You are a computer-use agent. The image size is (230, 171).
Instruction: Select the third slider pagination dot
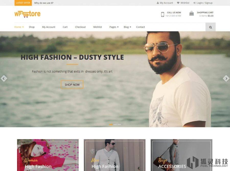pyautogui.click(x=119, y=125)
